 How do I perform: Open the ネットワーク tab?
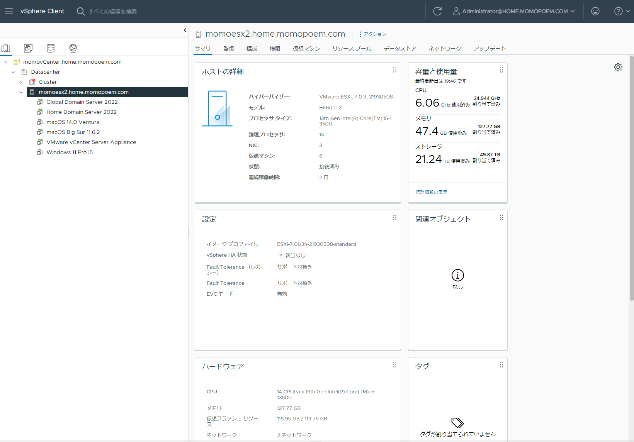[445, 49]
